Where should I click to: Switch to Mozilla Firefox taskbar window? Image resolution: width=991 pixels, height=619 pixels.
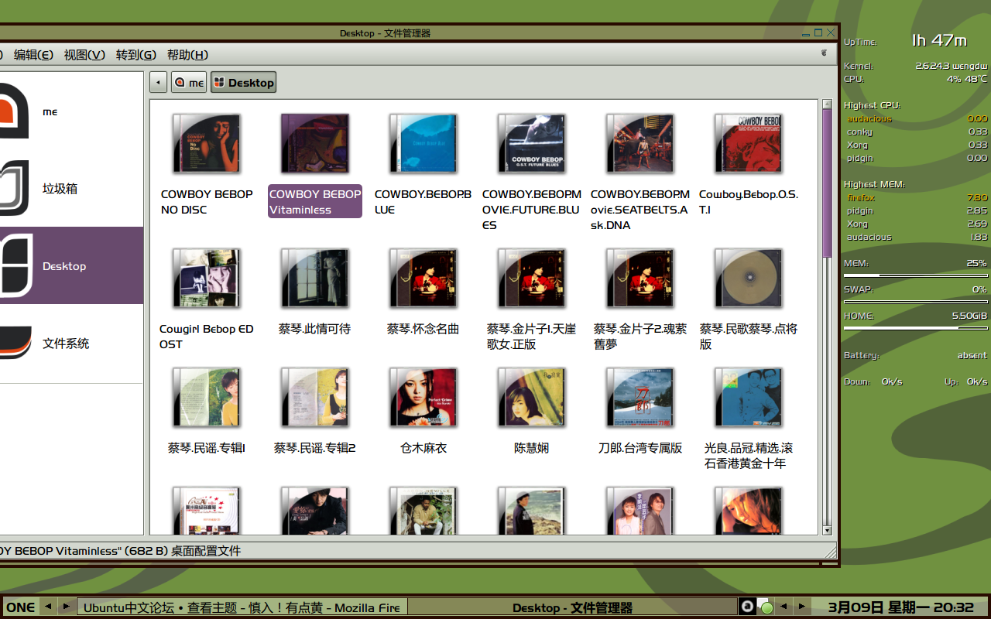(x=242, y=607)
